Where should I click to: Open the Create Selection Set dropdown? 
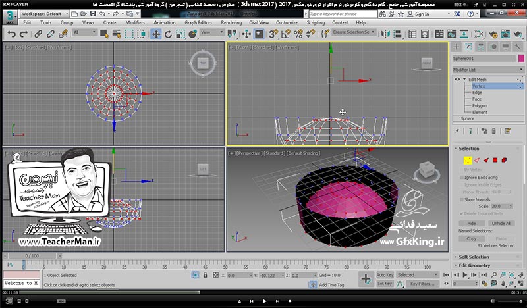[x=354, y=32]
